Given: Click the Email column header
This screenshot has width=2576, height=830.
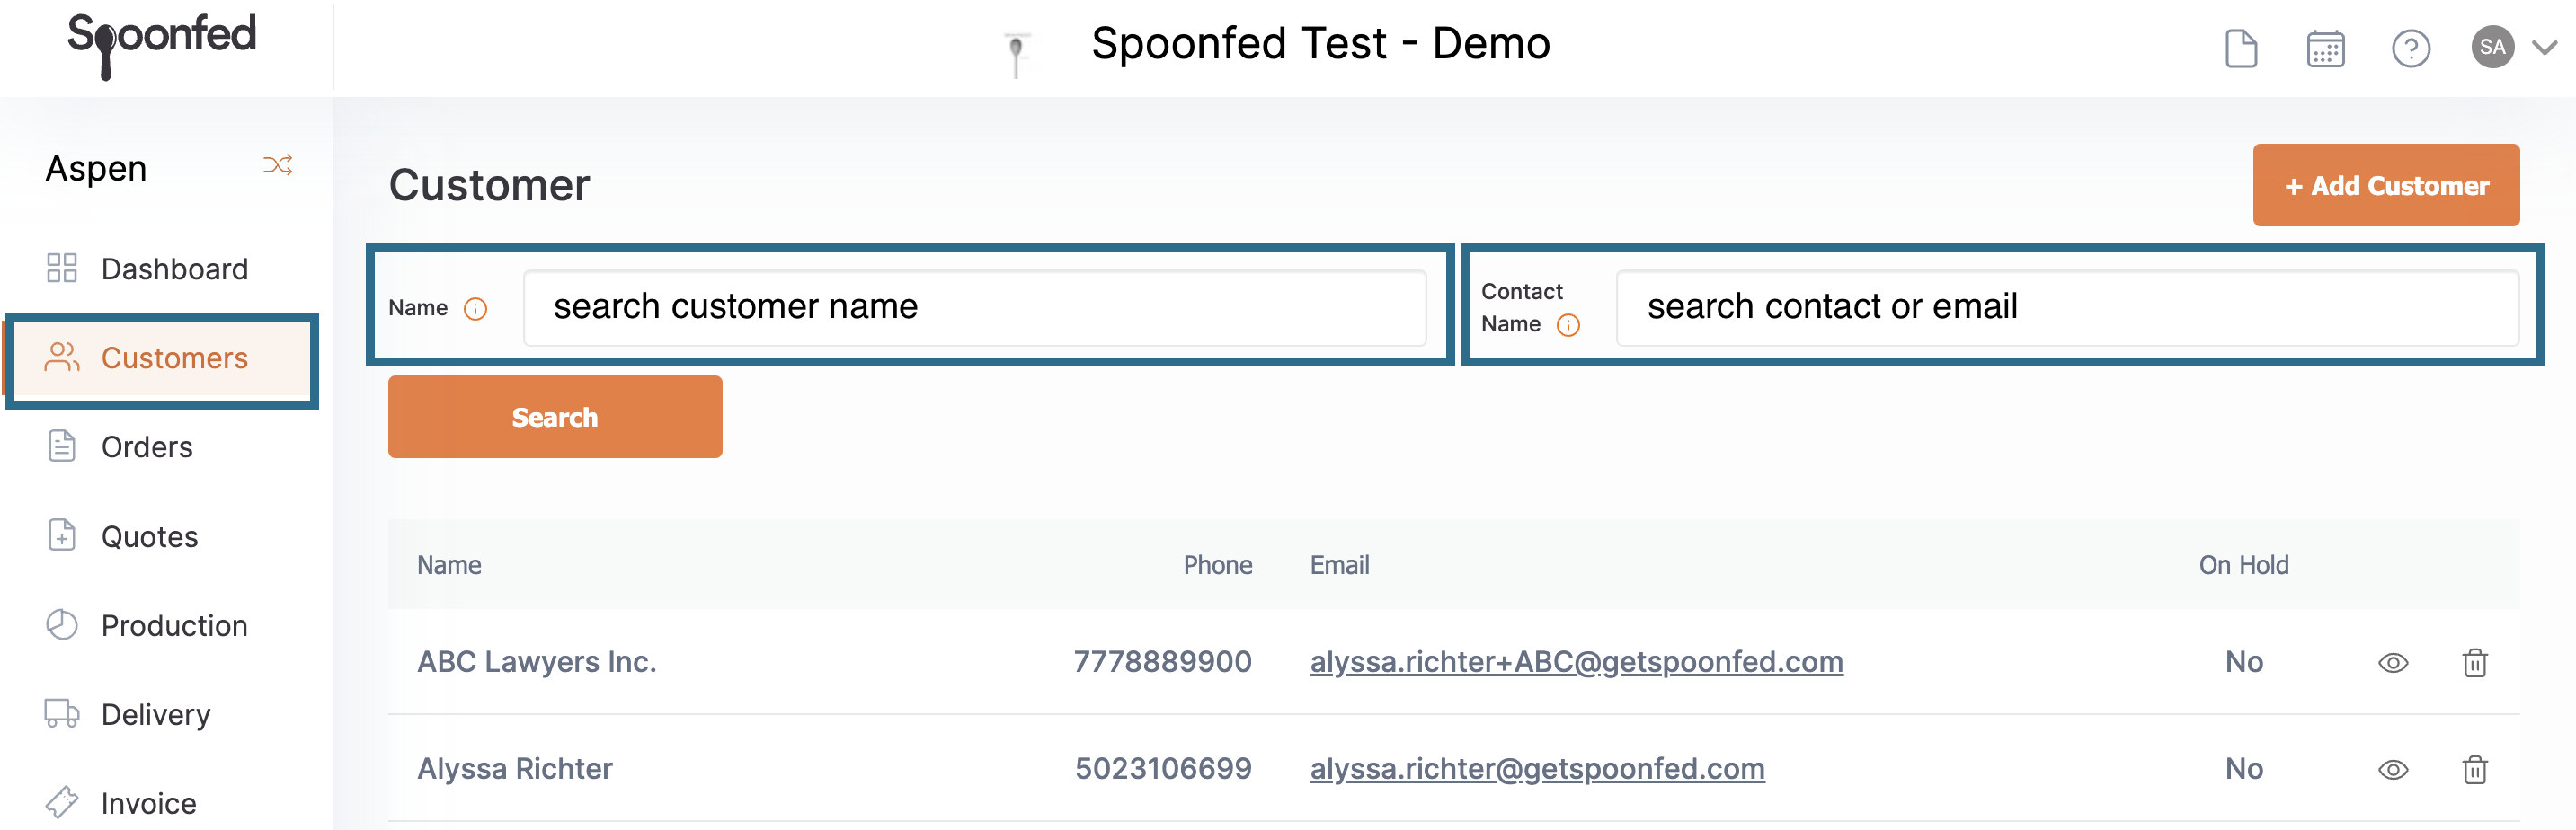Looking at the screenshot, I should (1339, 565).
